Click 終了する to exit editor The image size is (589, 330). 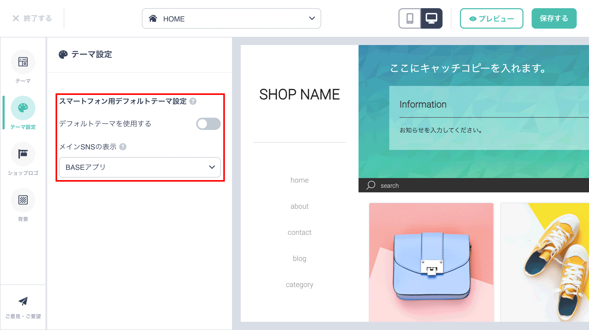coord(32,18)
